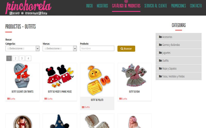Open Servicio al Cliente menu item
The width and height of the screenshot is (206, 128).
pyautogui.click(x=156, y=6)
